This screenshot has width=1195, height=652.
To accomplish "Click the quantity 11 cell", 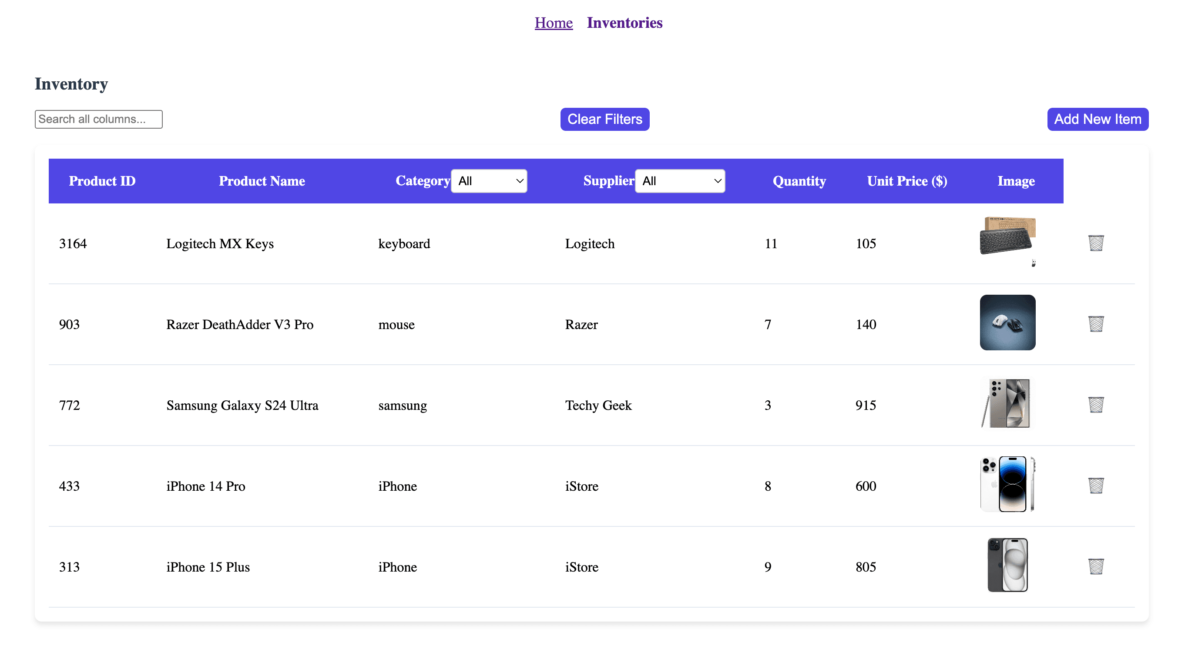I will [771, 244].
